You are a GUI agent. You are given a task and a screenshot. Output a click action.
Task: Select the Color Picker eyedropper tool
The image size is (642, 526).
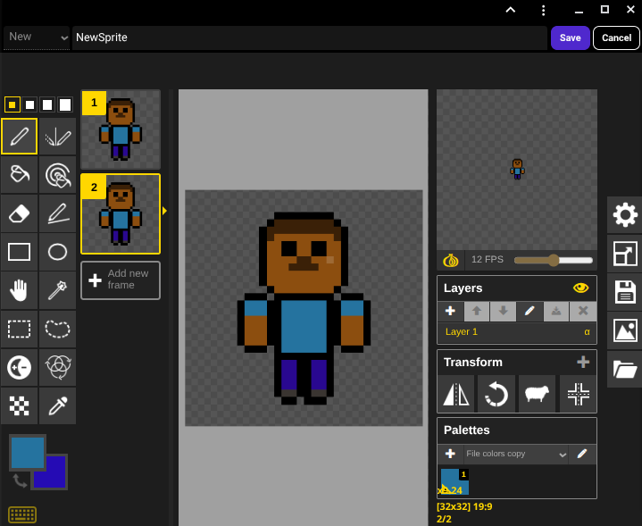coord(57,405)
